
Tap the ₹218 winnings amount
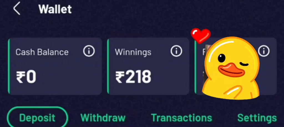click(133, 77)
